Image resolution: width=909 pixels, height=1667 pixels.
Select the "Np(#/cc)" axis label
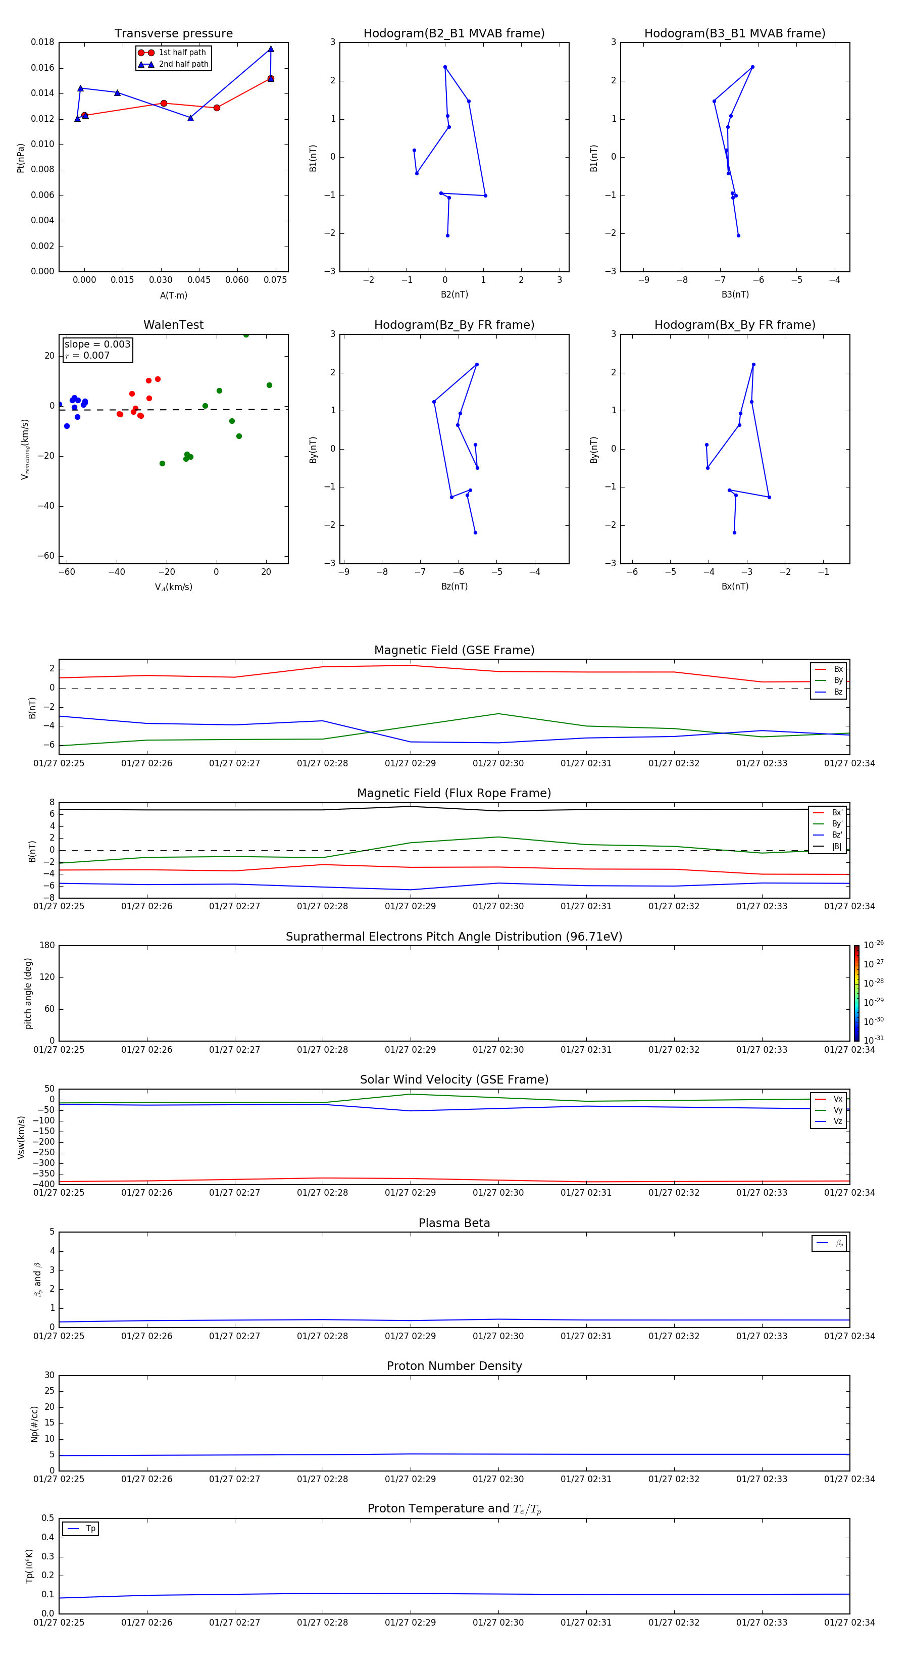pos(34,1423)
